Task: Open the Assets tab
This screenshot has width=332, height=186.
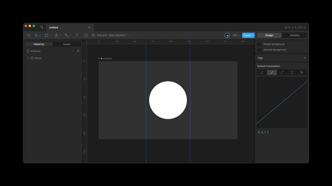Action: click(67, 44)
